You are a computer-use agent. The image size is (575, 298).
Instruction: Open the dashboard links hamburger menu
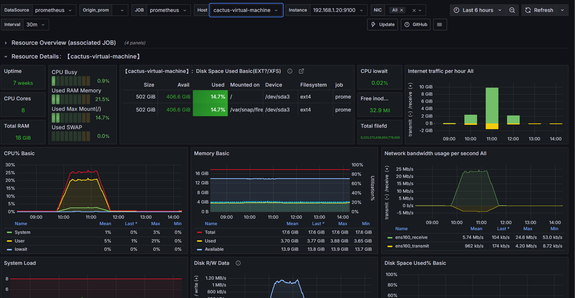pos(439,25)
